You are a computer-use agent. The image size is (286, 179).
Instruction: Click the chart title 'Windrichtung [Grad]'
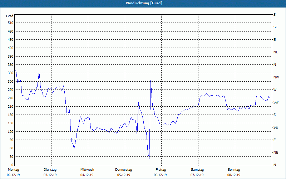pyautogui.click(x=144, y=3)
